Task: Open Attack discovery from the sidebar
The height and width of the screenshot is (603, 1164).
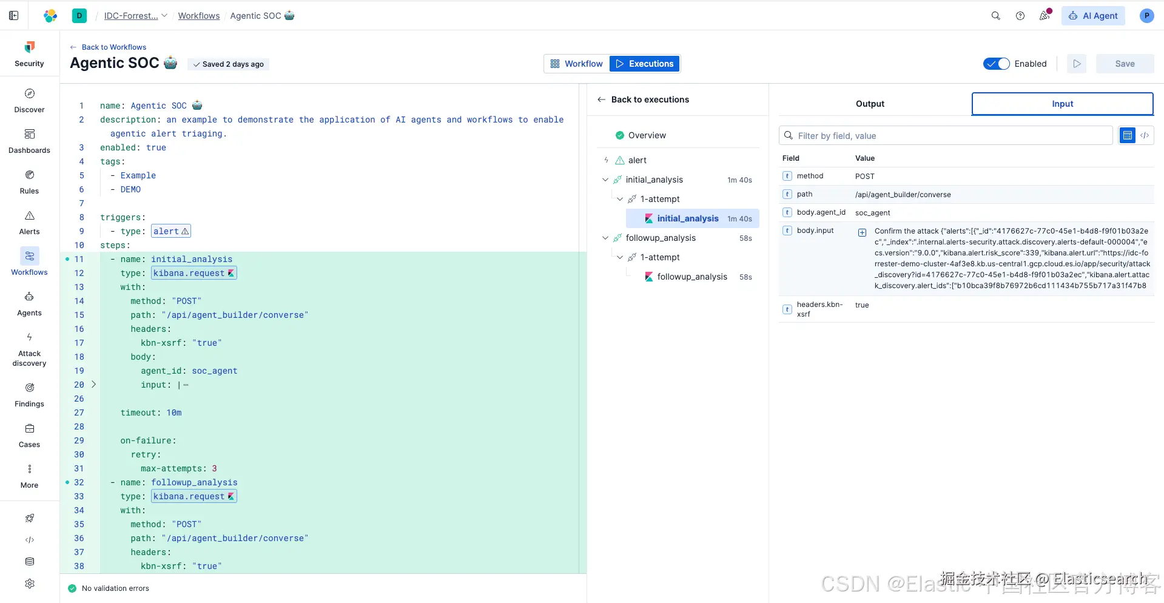Action: point(29,349)
